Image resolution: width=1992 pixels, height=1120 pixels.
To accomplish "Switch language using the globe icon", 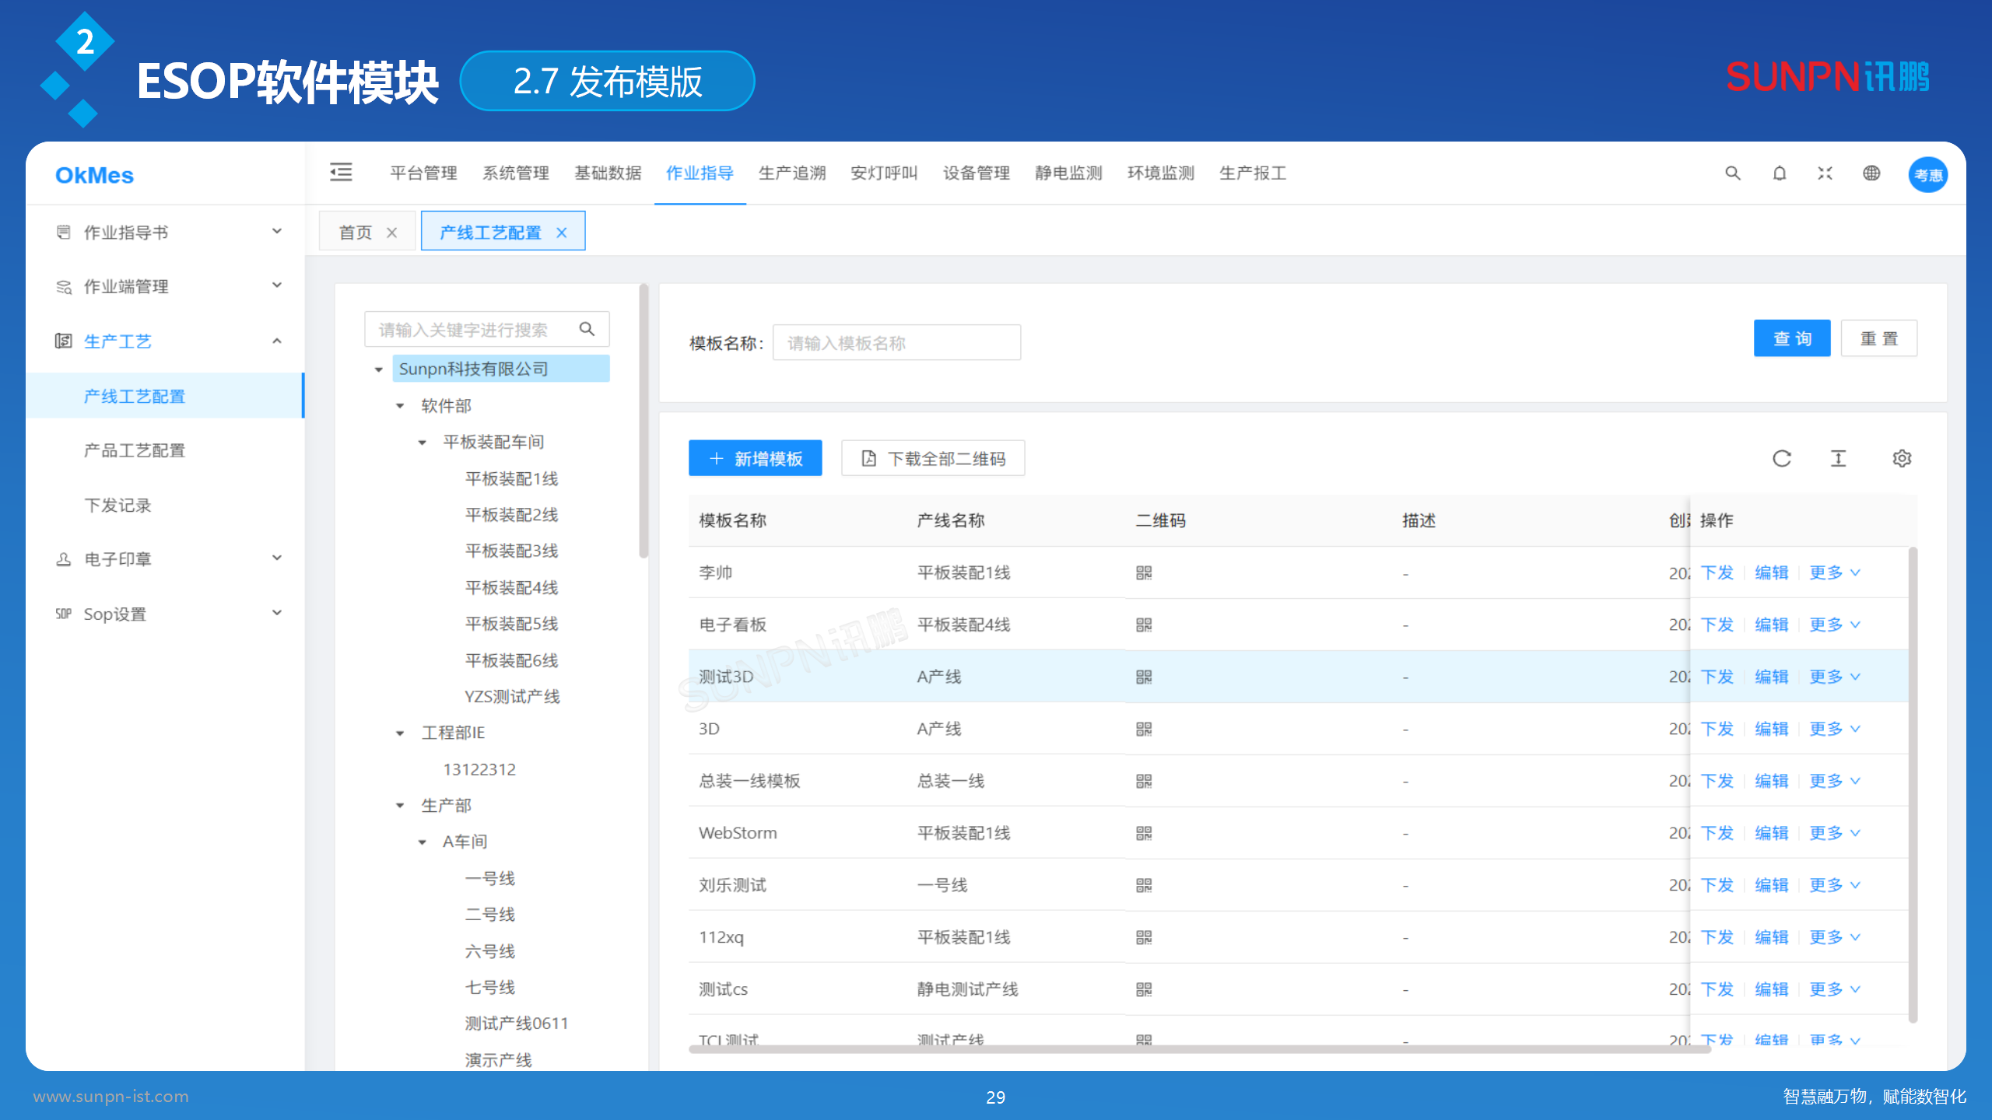I will coord(1872,173).
